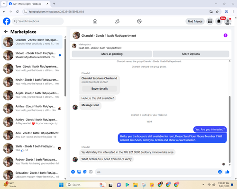Open the Shoaib conversation in the list

point(32,55)
